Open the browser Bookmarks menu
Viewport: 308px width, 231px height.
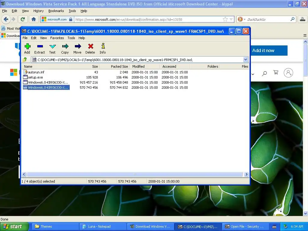56,11
